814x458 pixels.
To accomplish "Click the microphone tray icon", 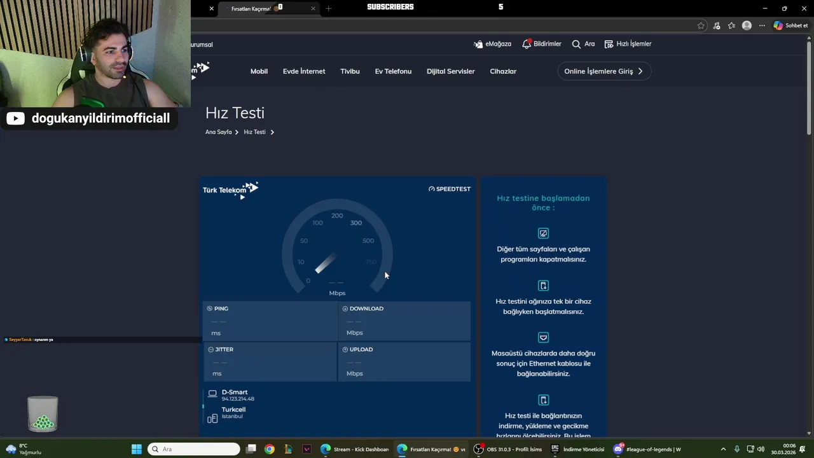I will tap(737, 449).
